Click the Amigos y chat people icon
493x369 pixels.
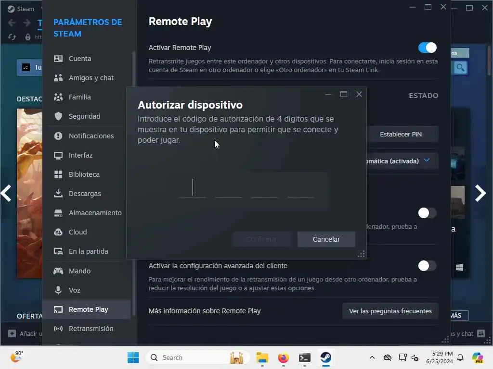pyautogui.click(x=58, y=78)
